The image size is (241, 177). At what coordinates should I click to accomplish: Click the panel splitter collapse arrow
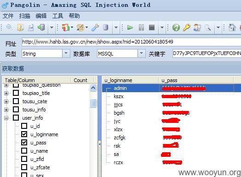100,144
